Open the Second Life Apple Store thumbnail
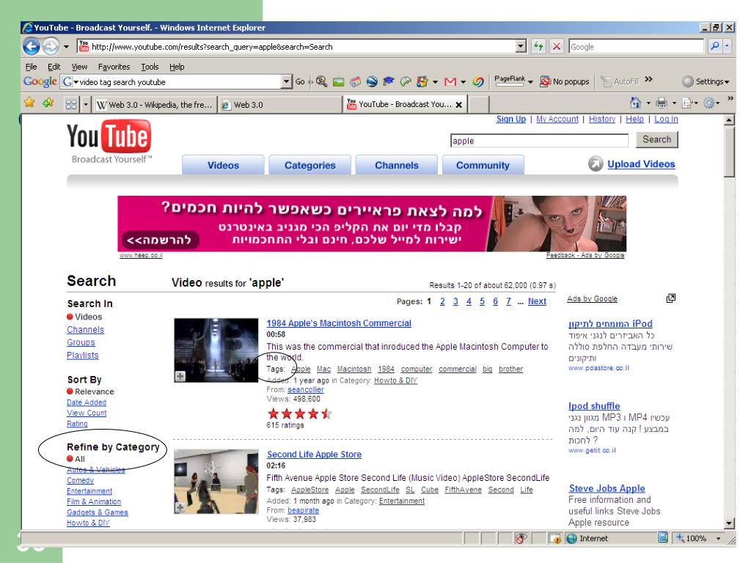This screenshot has height=563, width=751. tap(216, 481)
